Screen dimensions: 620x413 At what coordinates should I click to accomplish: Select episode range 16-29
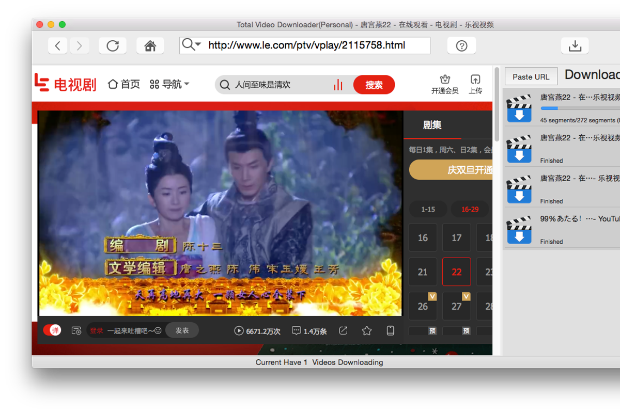[470, 209]
